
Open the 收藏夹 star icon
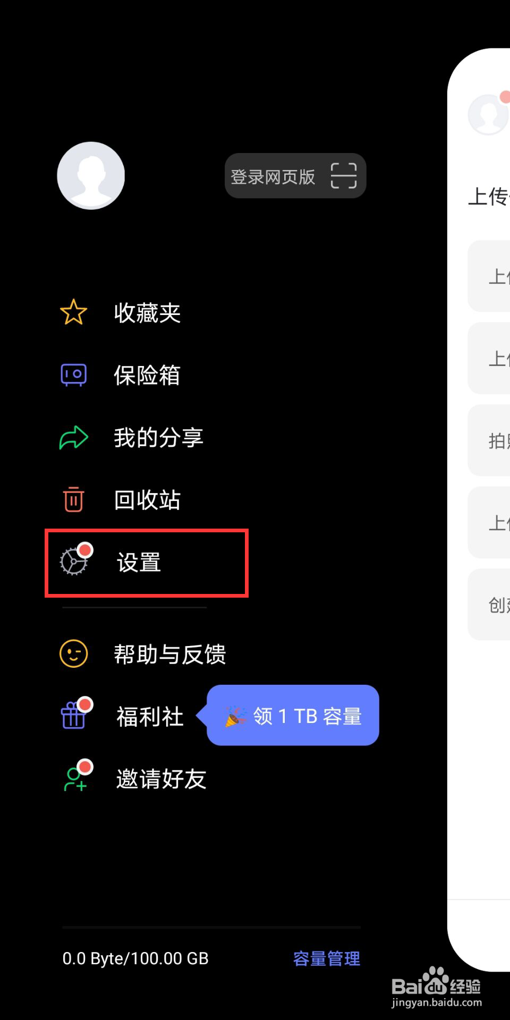73,312
